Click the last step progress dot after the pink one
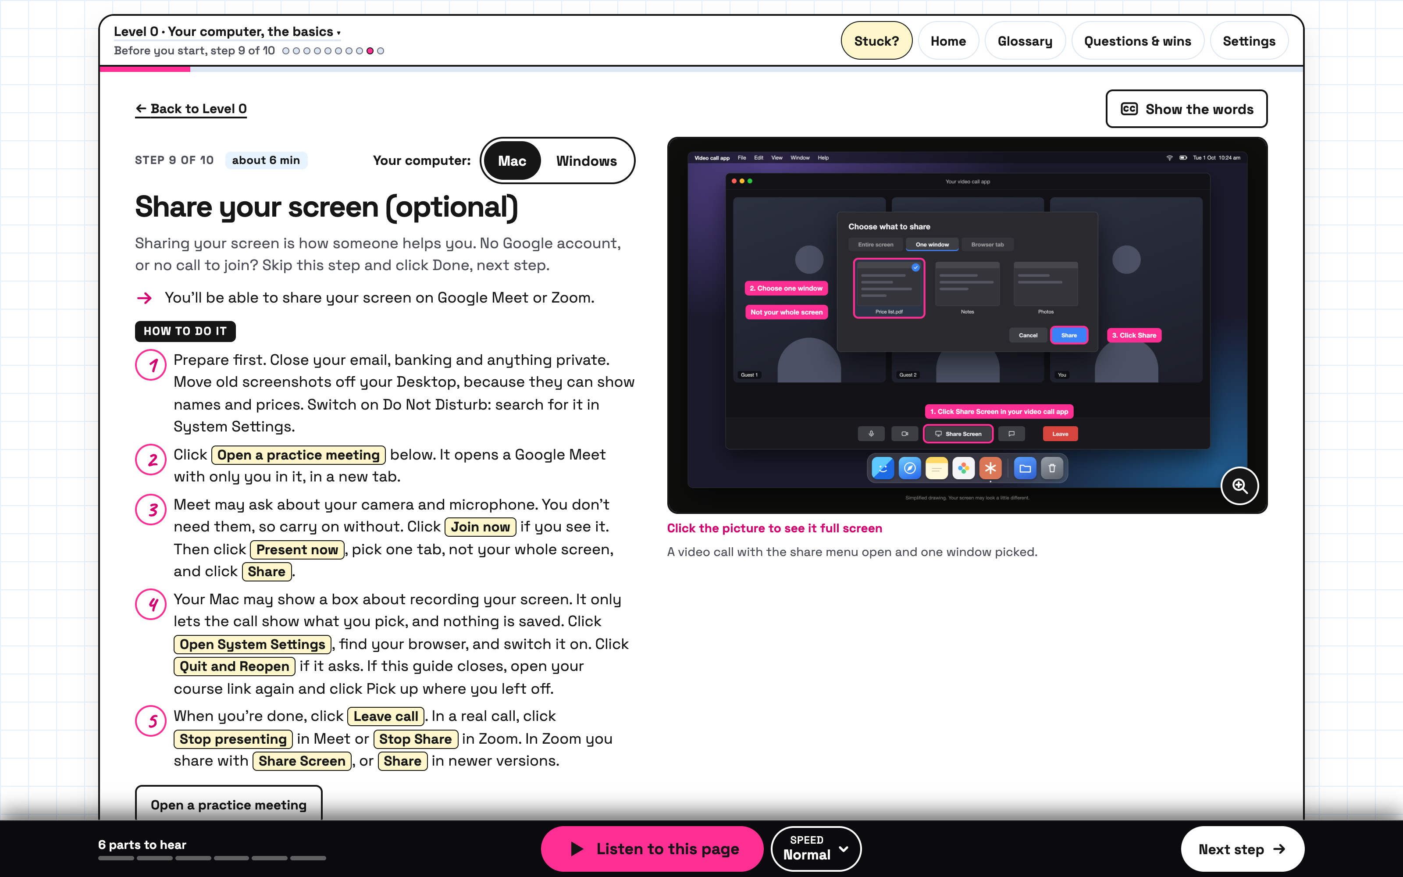 pos(380,51)
